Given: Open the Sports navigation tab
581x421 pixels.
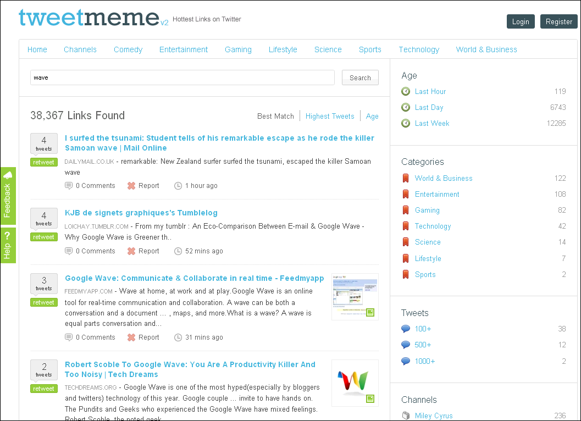Looking at the screenshot, I should point(370,49).
